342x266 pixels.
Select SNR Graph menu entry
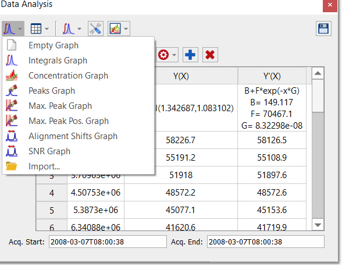point(79,151)
